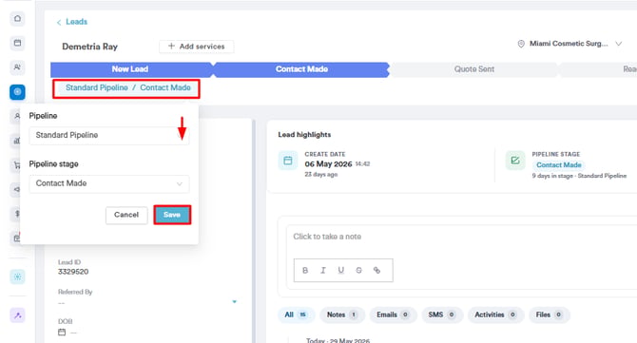This screenshot has height=343, width=637.
Task: Select the Quote Sent stage
Action: coord(473,69)
